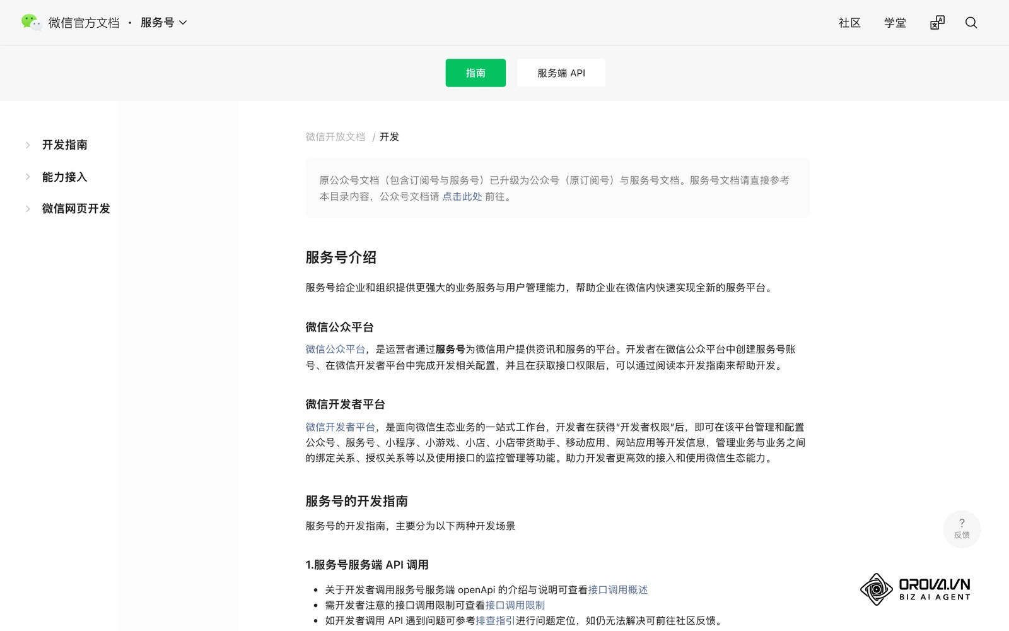Open the 微信开发者平台 link in paragraph

[341, 427]
